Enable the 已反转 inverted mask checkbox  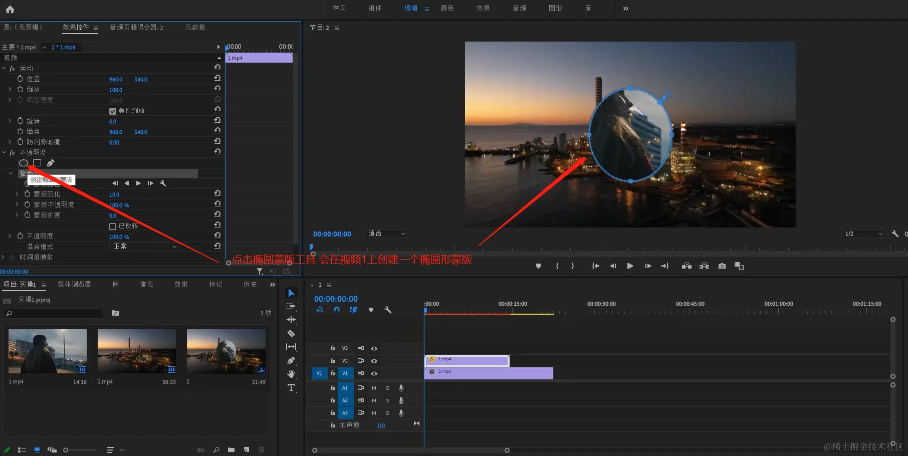[113, 226]
